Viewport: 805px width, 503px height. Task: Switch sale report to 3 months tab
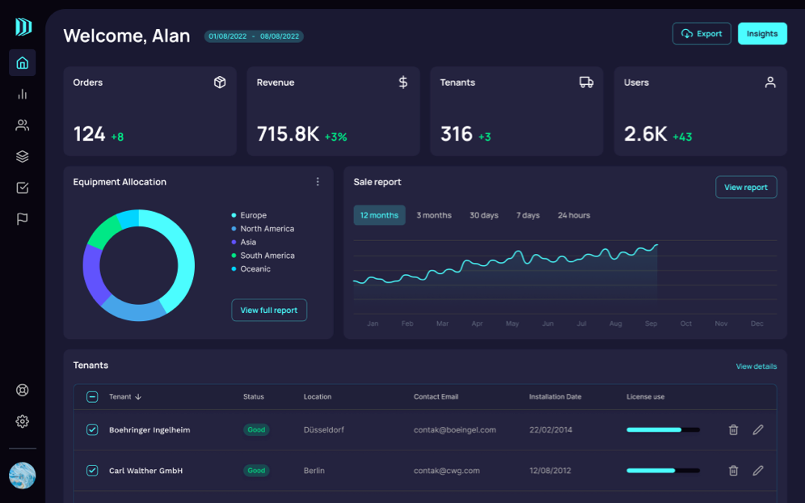tap(434, 215)
